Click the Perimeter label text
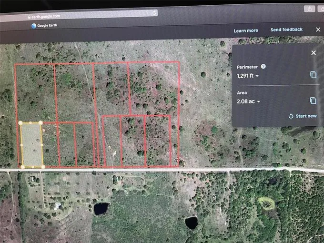Viewport: 324px width, 243px height. coord(247,67)
